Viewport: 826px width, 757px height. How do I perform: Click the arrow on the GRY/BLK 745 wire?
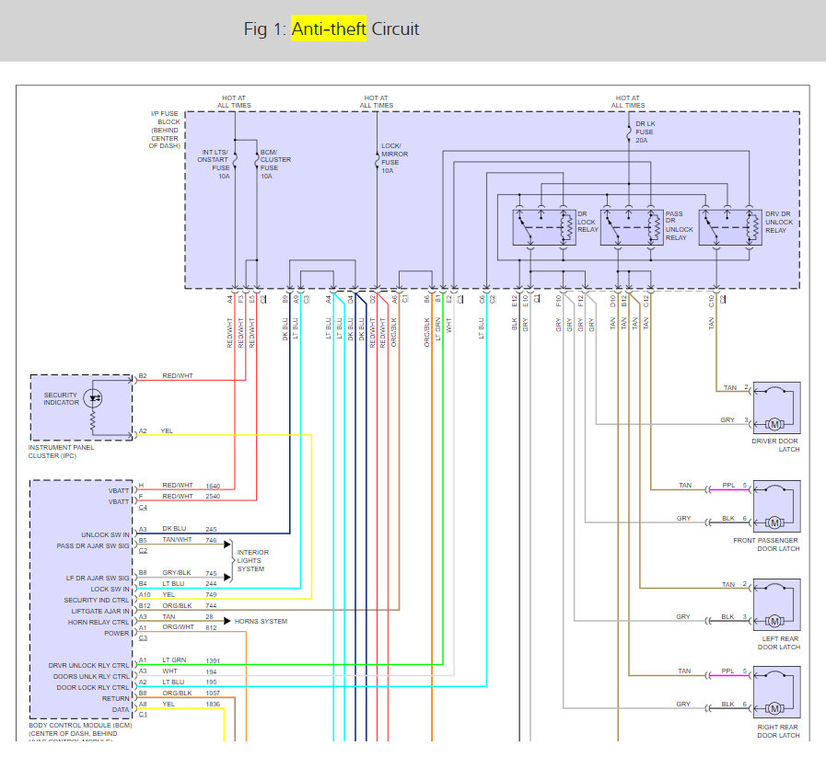coord(227,577)
